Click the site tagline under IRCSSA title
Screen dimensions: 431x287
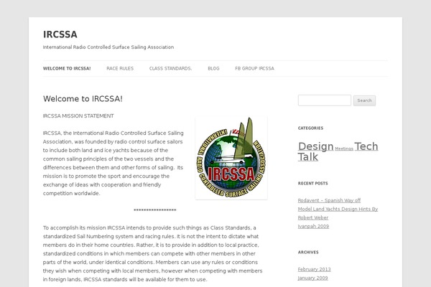coord(108,47)
